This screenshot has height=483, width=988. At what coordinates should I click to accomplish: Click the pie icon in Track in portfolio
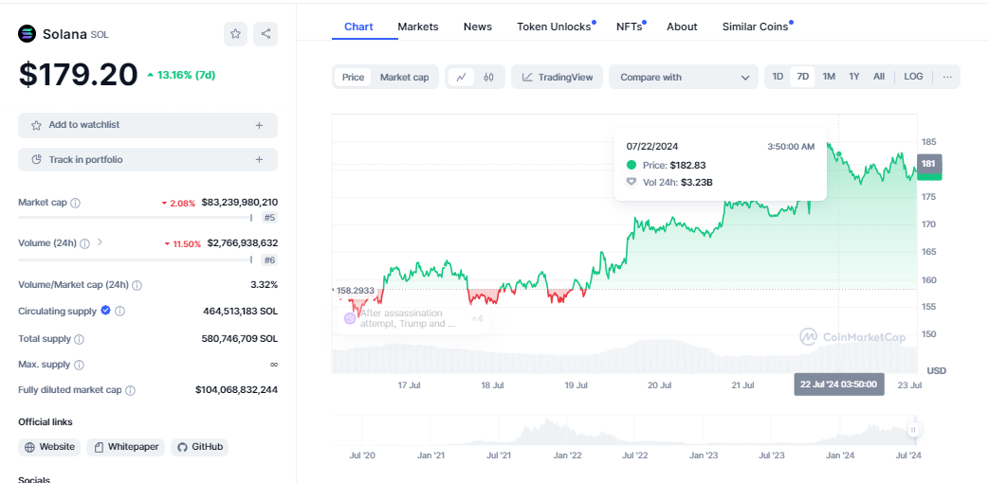(37, 160)
